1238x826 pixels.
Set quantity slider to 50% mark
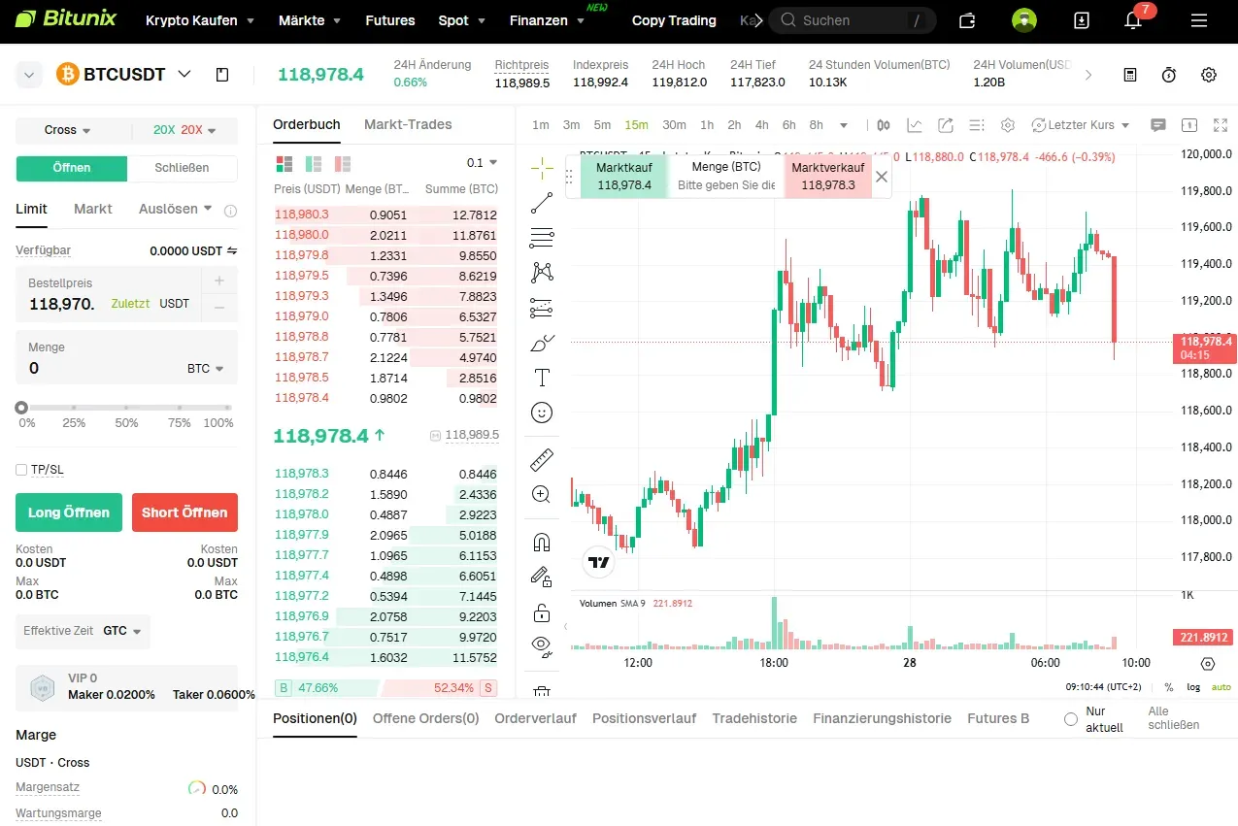(x=126, y=409)
